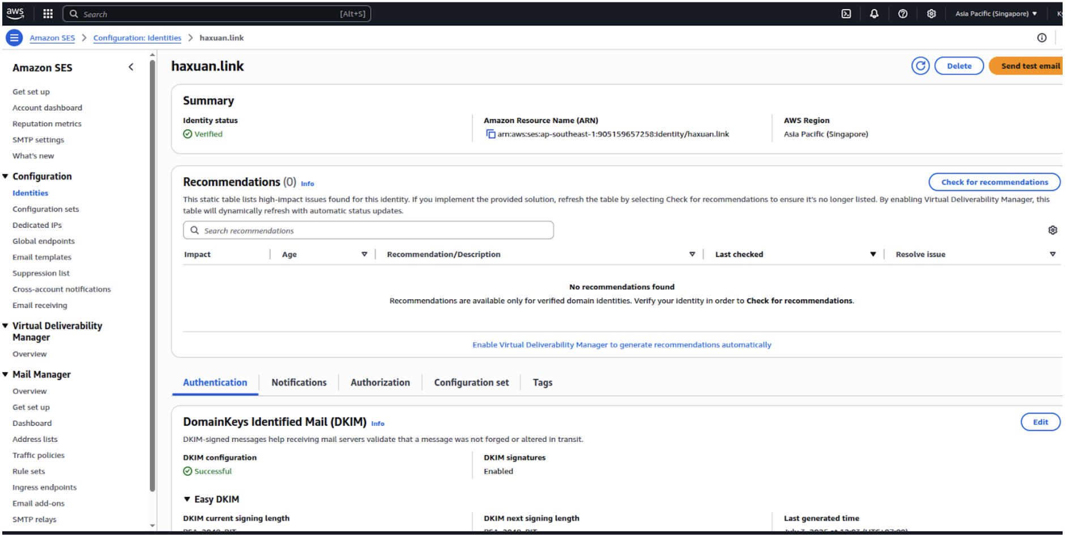1066x537 pixels.
Task: Open Rule sets in sidebar
Action: [29, 471]
